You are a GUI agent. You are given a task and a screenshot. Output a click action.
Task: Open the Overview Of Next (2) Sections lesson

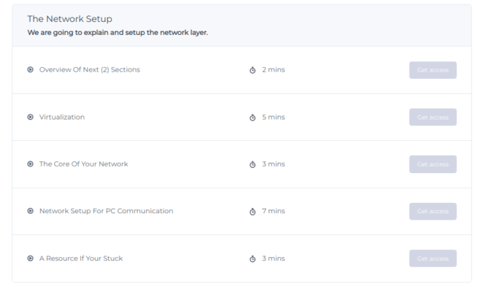(x=89, y=70)
